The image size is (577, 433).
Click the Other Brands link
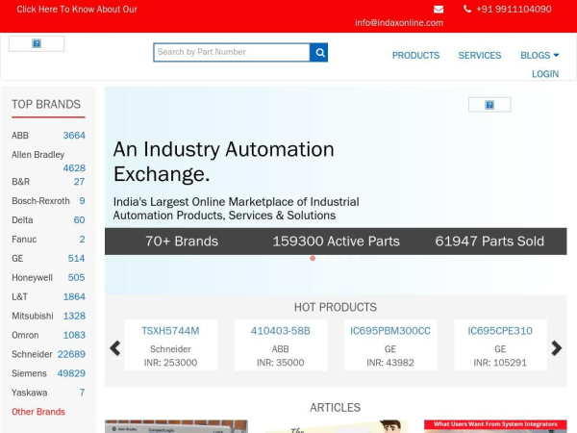[x=38, y=412]
